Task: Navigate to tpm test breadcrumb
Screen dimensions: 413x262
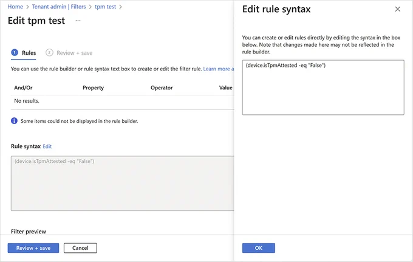Action: (x=105, y=7)
